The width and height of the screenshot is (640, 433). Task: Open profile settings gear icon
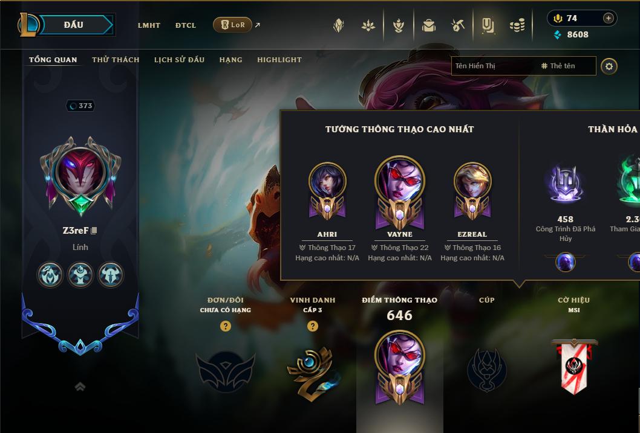pyautogui.click(x=609, y=66)
